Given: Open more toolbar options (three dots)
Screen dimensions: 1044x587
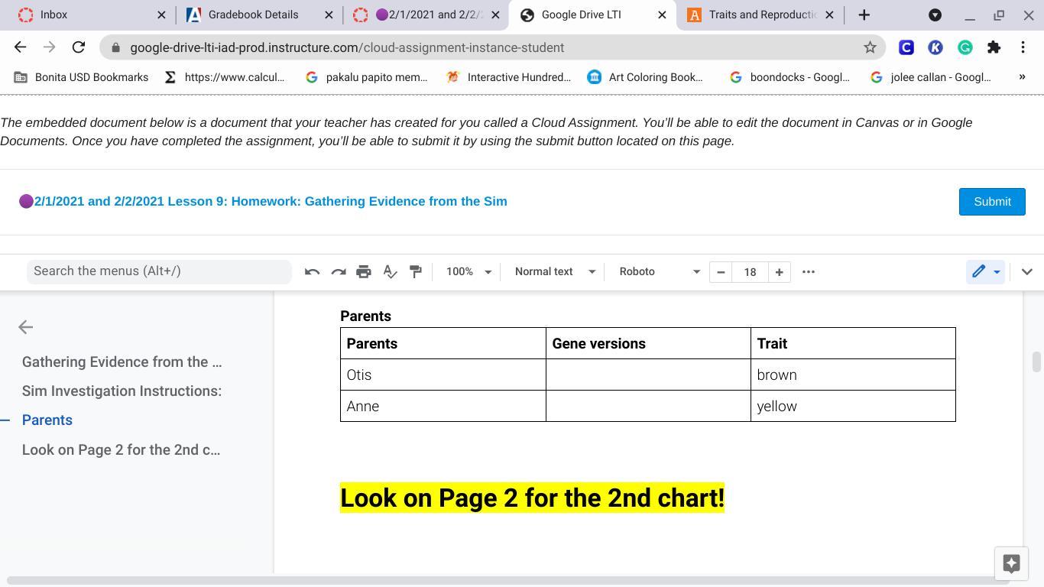Looking at the screenshot, I should 809,271.
